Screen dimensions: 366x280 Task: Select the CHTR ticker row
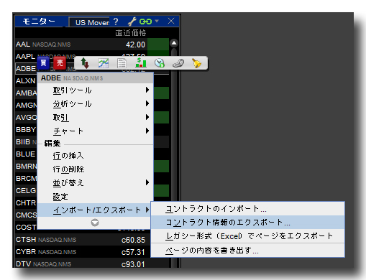tap(26, 203)
